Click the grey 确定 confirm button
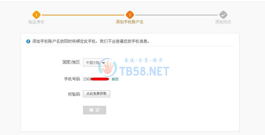This screenshot has width=265, height=135. pos(95,110)
